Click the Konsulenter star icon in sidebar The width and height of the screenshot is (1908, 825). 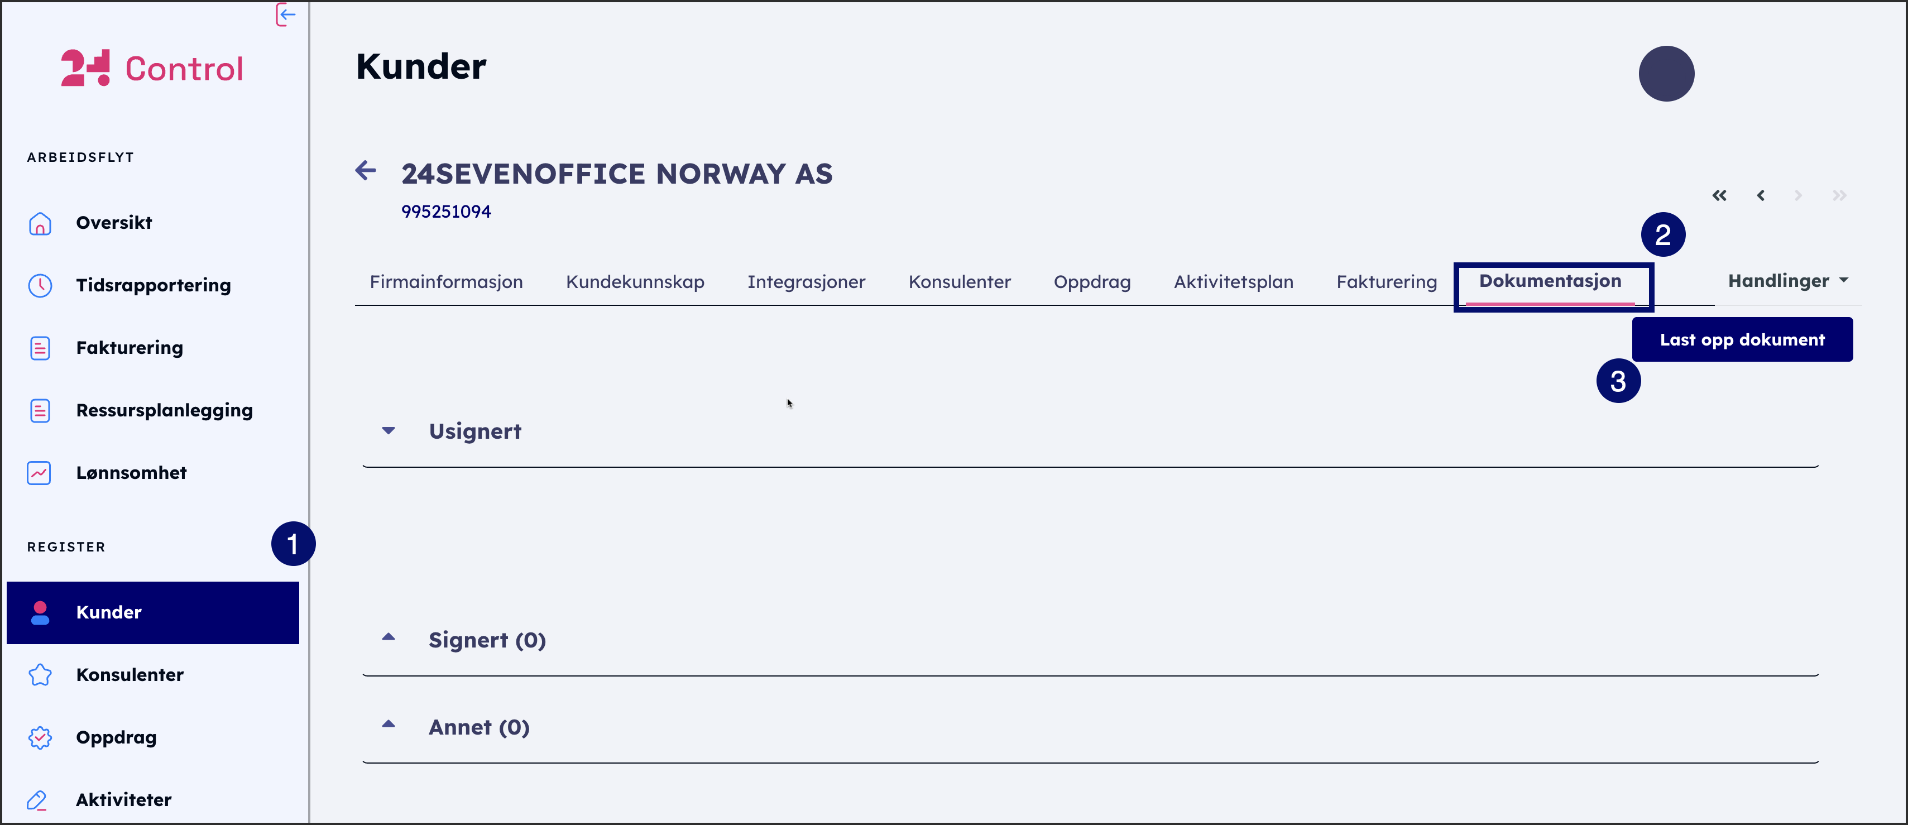point(40,675)
